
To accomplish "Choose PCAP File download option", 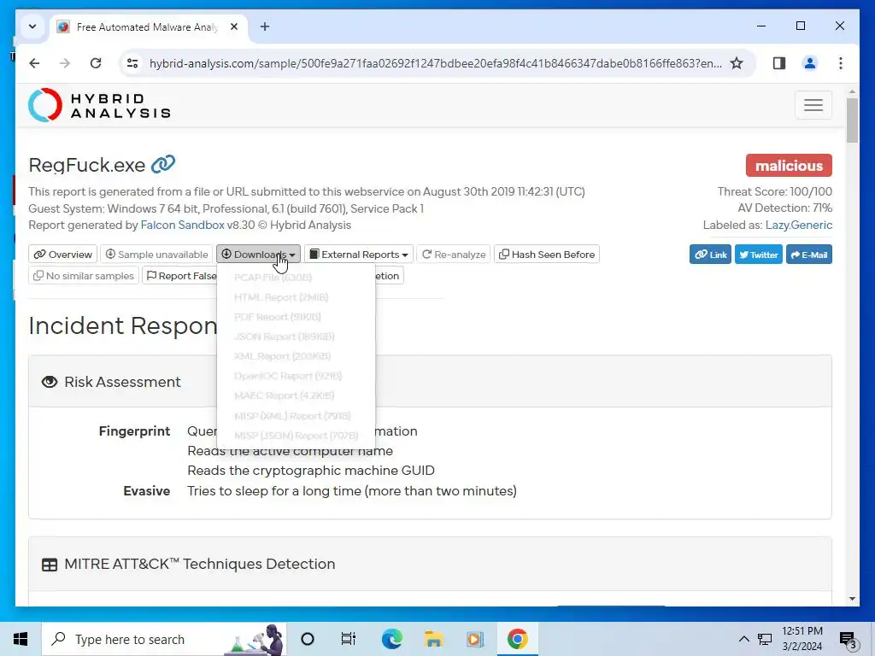I will [273, 278].
